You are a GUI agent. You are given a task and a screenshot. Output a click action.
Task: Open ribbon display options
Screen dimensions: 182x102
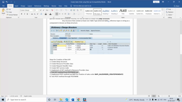pos(163,2)
